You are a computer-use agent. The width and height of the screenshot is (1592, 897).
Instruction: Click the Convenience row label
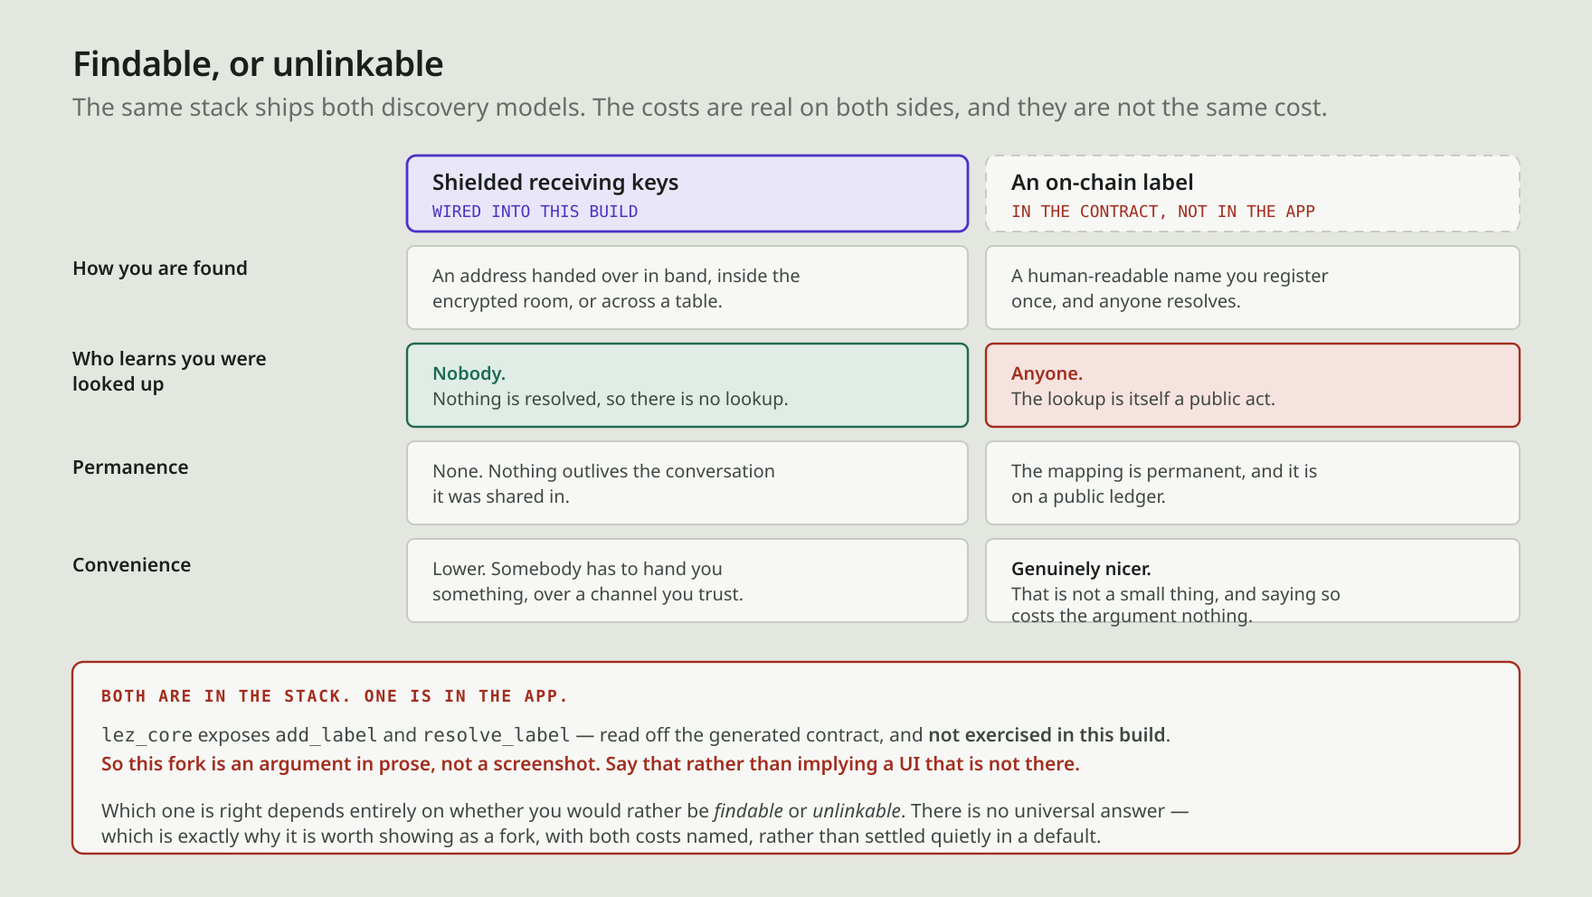131,565
